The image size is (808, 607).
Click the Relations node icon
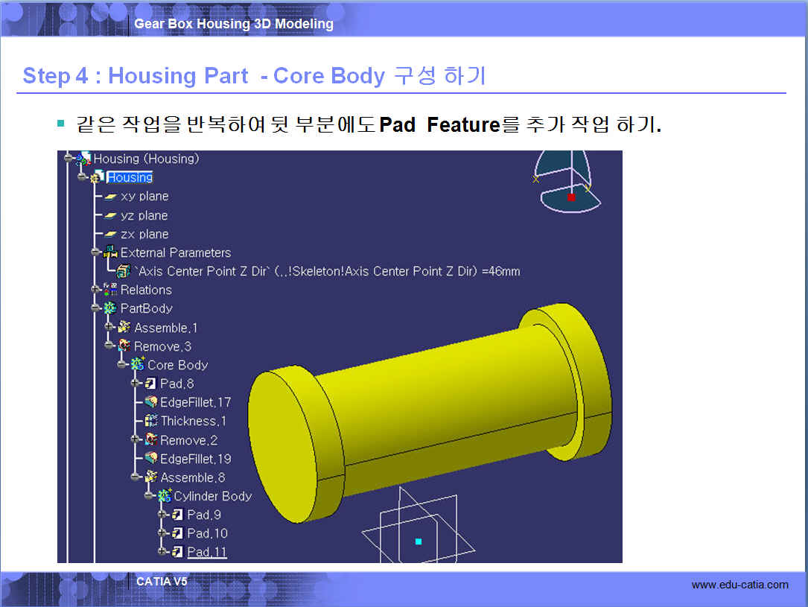coord(111,290)
